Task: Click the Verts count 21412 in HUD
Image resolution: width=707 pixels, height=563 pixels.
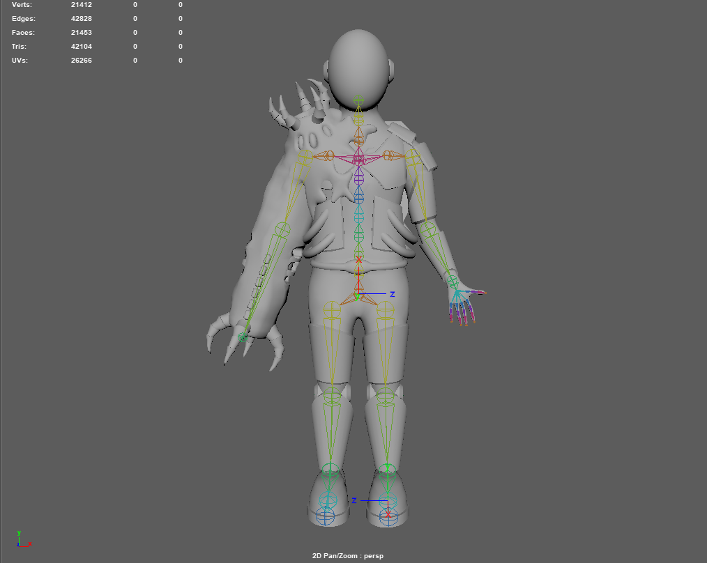Action: pyautogui.click(x=82, y=5)
